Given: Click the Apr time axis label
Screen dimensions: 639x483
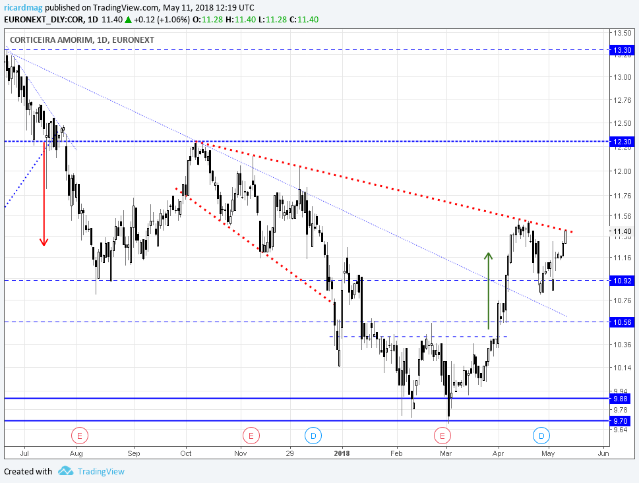Looking at the screenshot, I should [498, 453].
